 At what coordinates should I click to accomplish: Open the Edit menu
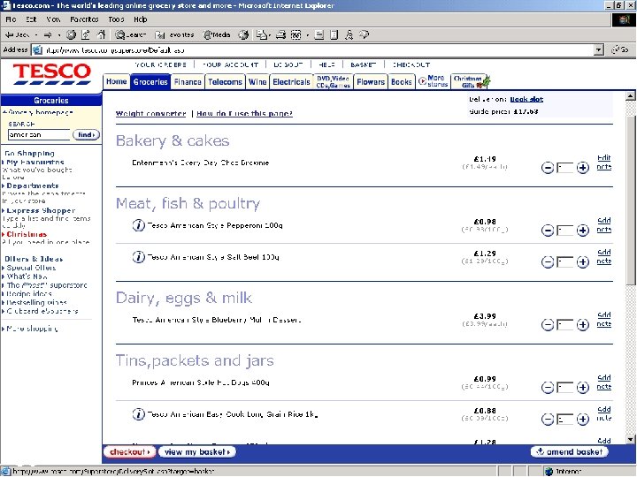tap(31, 19)
